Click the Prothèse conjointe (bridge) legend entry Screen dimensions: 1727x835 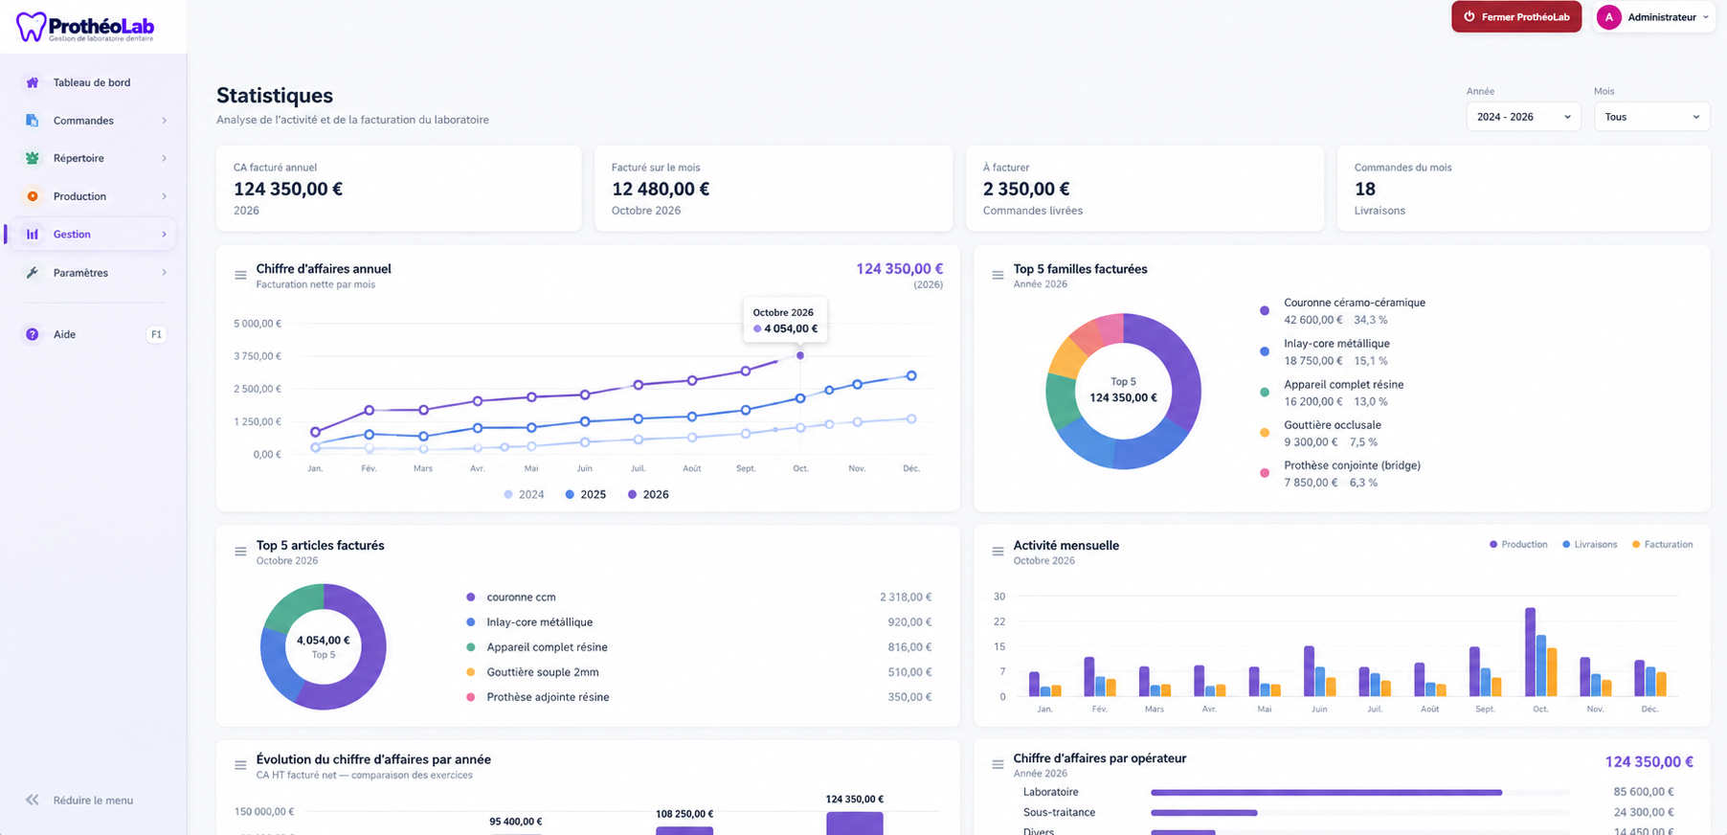click(1341, 474)
